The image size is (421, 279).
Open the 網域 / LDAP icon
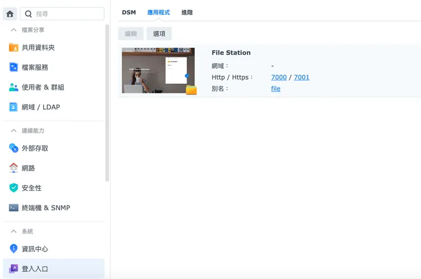click(14, 107)
